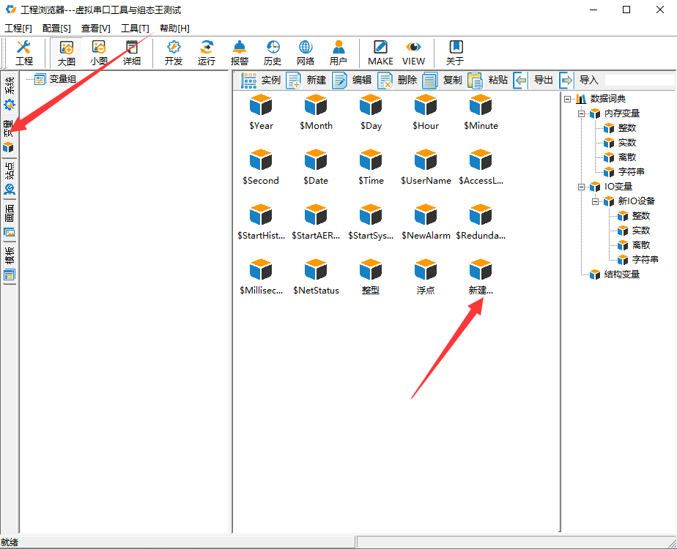The image size is (677, 549).
Task: Switch to 详细 detail list view
Action: click(x=132, y=53)
